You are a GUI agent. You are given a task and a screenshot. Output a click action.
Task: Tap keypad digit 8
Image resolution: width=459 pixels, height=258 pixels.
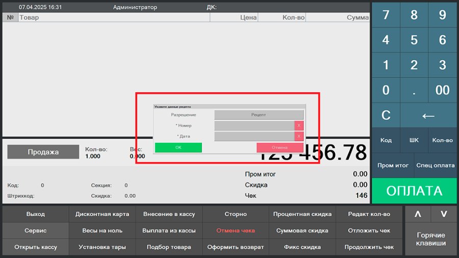(x=414, y=15)
